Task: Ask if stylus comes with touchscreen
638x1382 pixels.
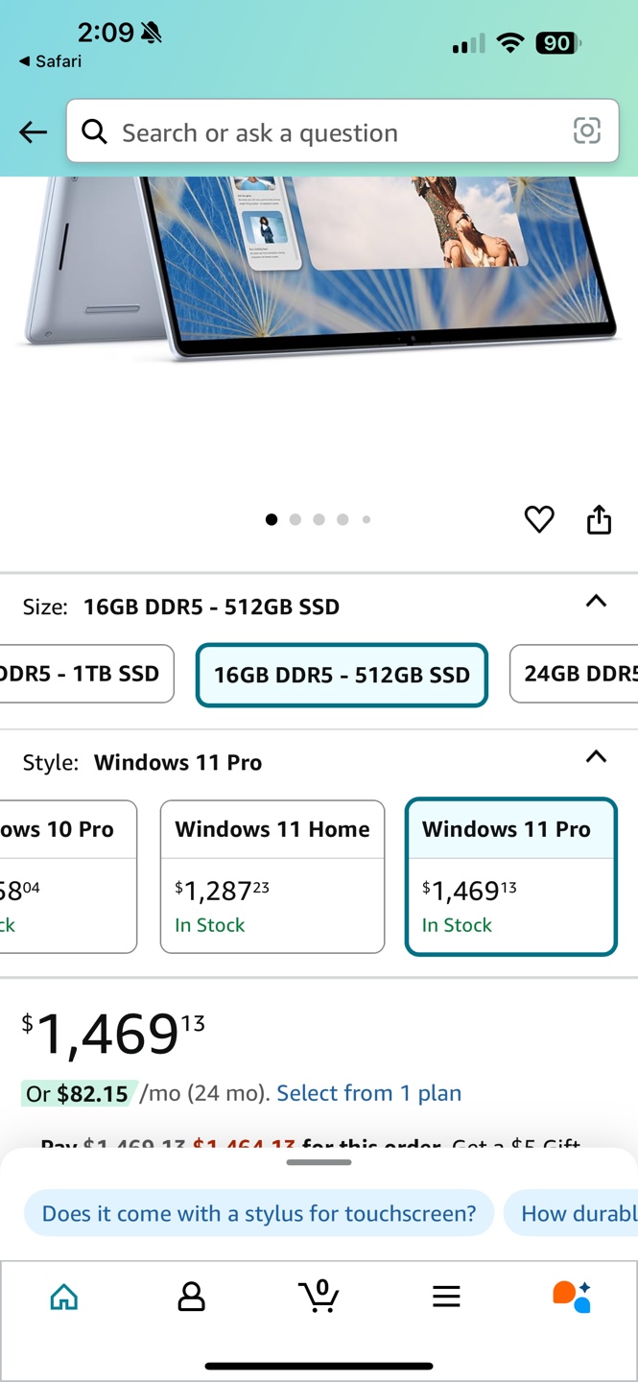Action: click(x=259, y=1213)
